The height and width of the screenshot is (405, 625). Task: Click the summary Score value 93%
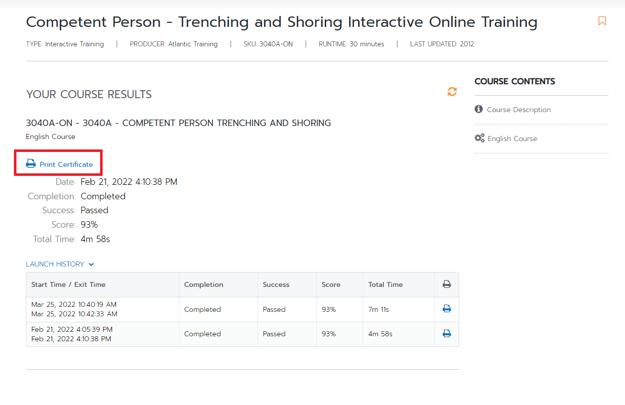[89, 225]
